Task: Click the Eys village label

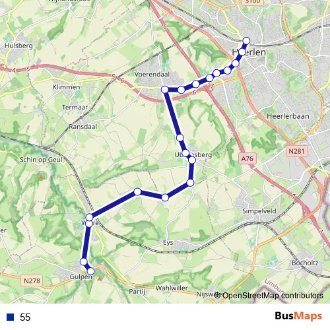Action: click(168, 243)
